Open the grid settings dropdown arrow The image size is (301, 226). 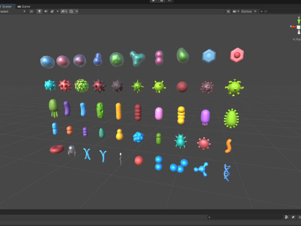click(x=77, y=11)
